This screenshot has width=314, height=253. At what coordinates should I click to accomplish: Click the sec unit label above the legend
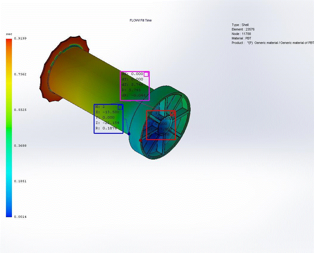coord(9,34)
